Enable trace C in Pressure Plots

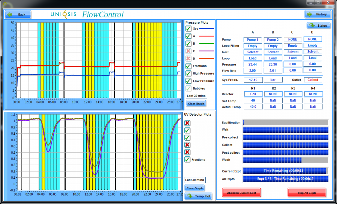click(188, 51)
